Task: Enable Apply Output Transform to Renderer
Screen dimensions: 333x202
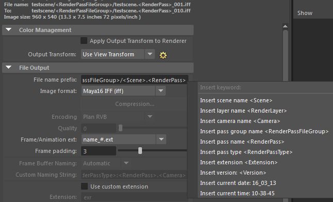Action: point(84,41)
